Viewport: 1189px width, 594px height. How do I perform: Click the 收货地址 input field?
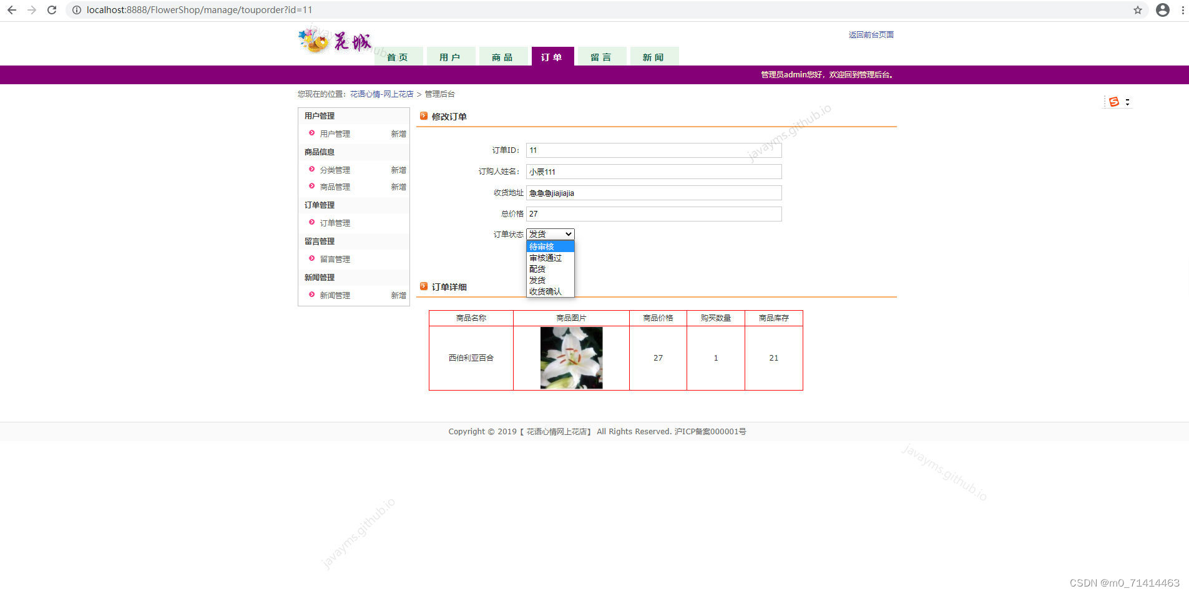coord(654,193)
